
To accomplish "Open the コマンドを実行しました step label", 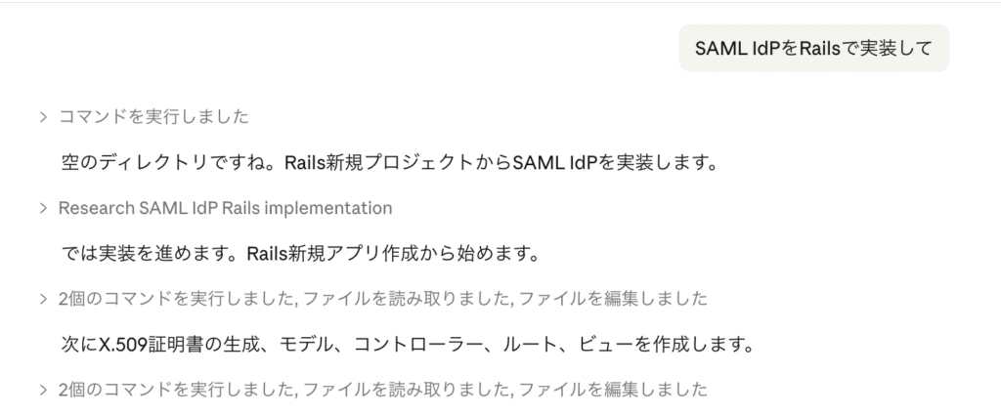I will pos(153,117).
